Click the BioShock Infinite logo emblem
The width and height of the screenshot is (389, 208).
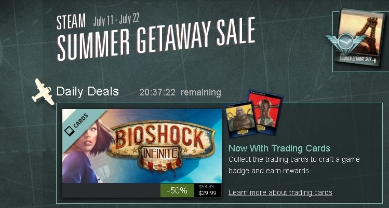(x=161, y=145)
